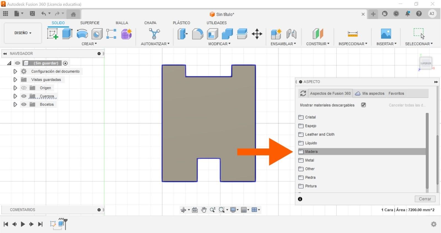Select the Pan hand tool
441x233 pixels.
point(204,210)
